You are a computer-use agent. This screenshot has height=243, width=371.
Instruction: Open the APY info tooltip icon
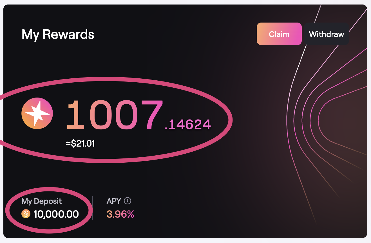click(128, 201)
